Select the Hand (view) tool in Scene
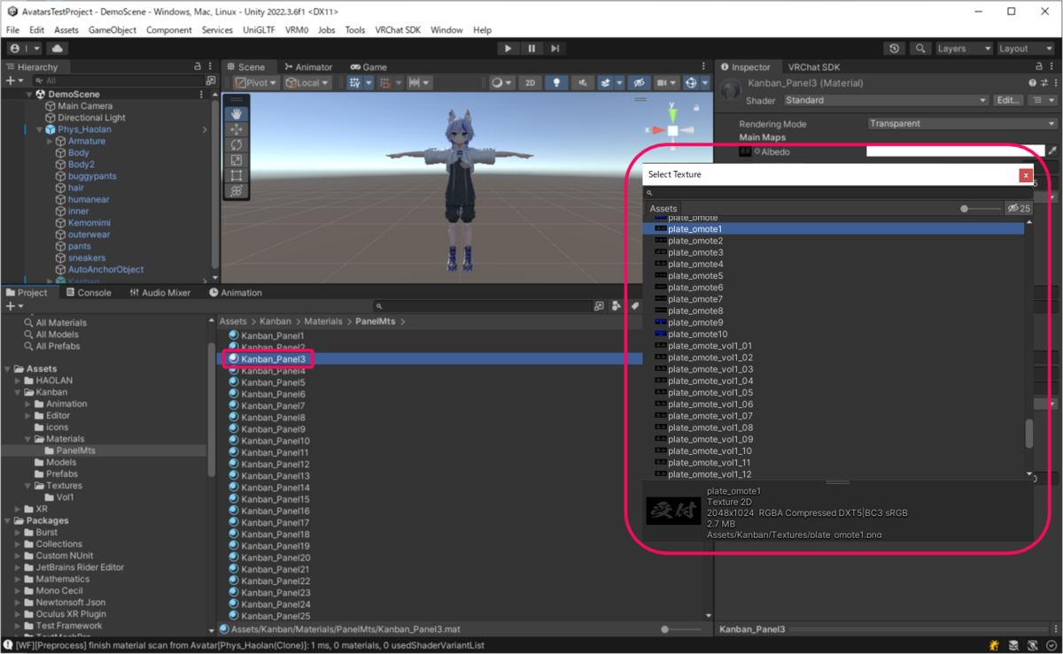This screenshot has height=654, width=1063. coord(237,113)
